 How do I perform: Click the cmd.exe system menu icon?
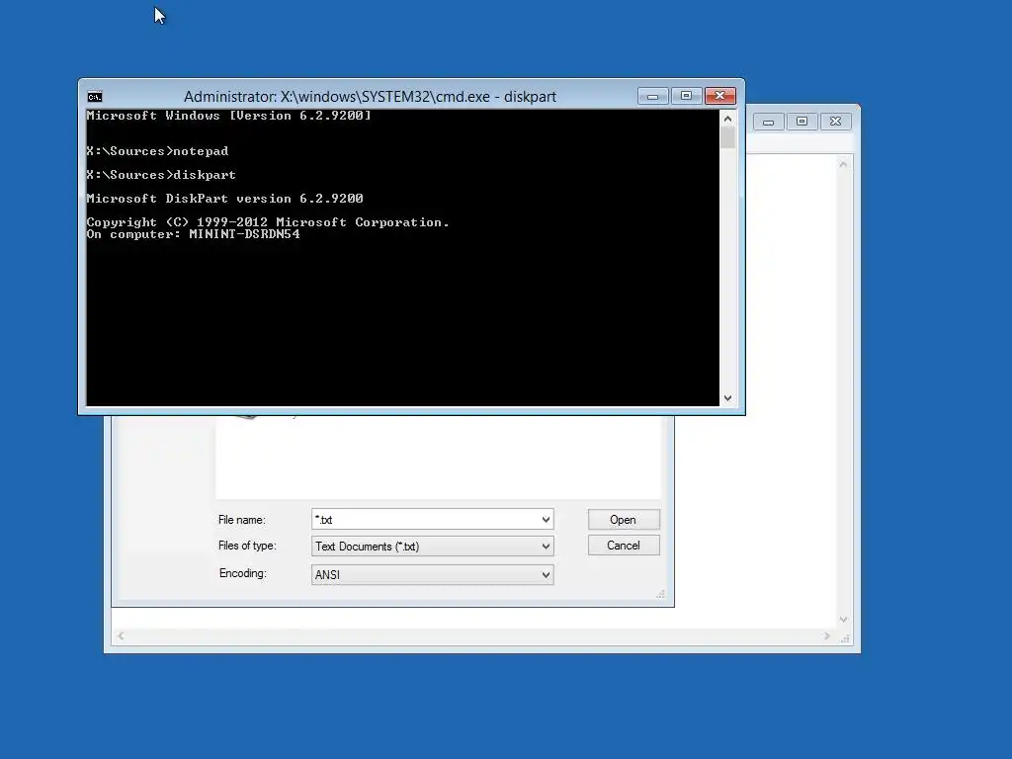coord(94,97)
